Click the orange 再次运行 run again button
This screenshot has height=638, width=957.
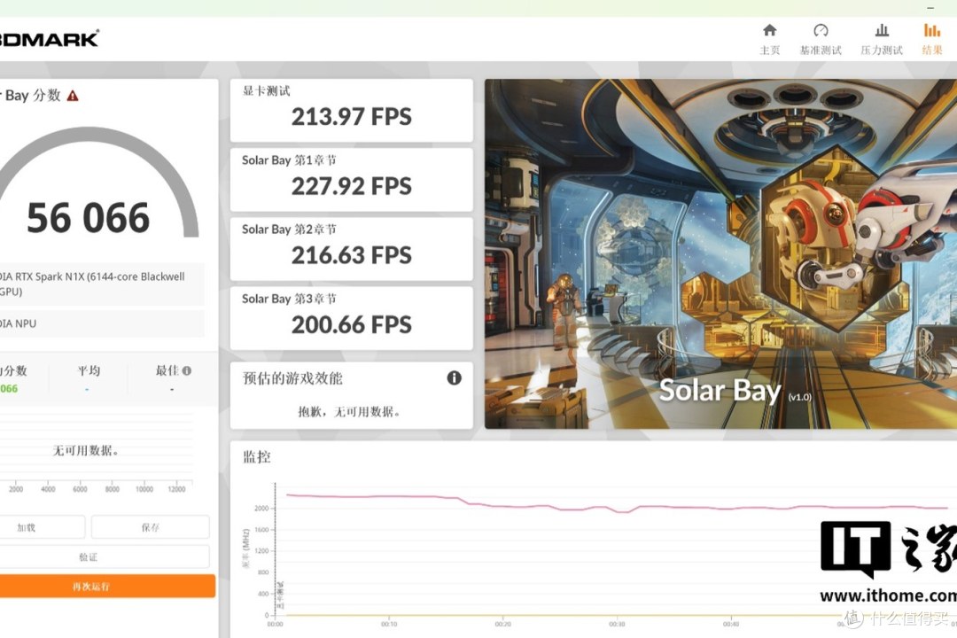pos(107,586)
